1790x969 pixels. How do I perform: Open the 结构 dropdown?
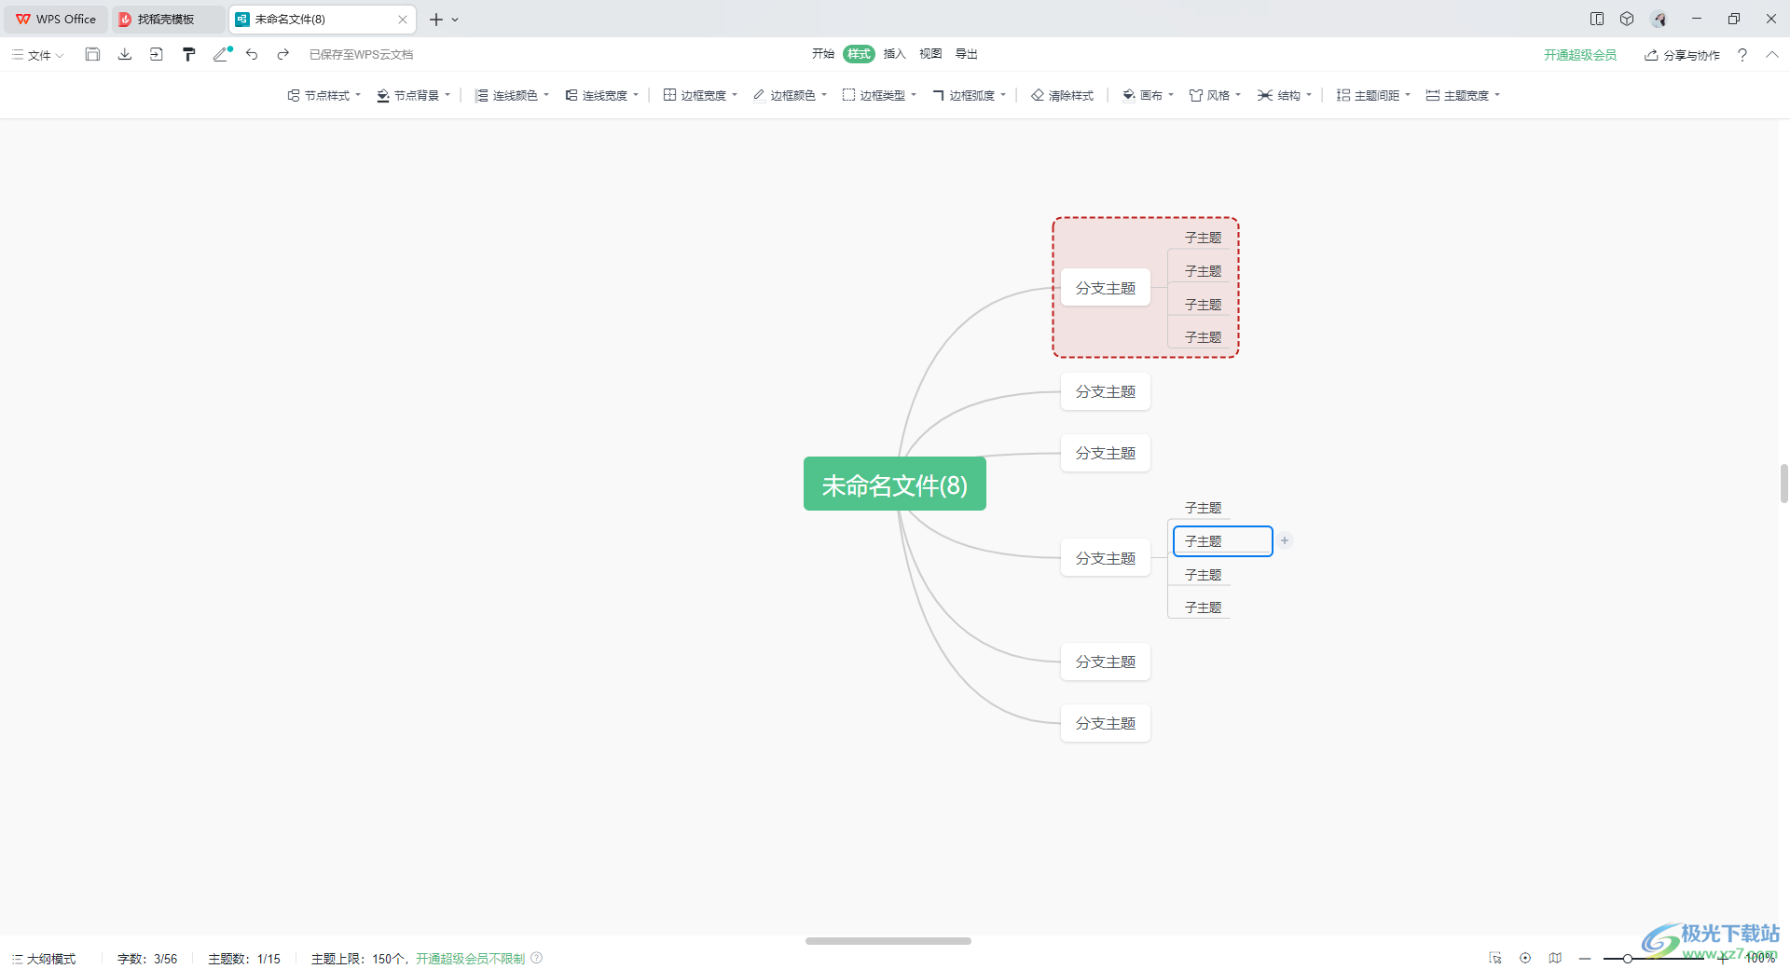1284,95
